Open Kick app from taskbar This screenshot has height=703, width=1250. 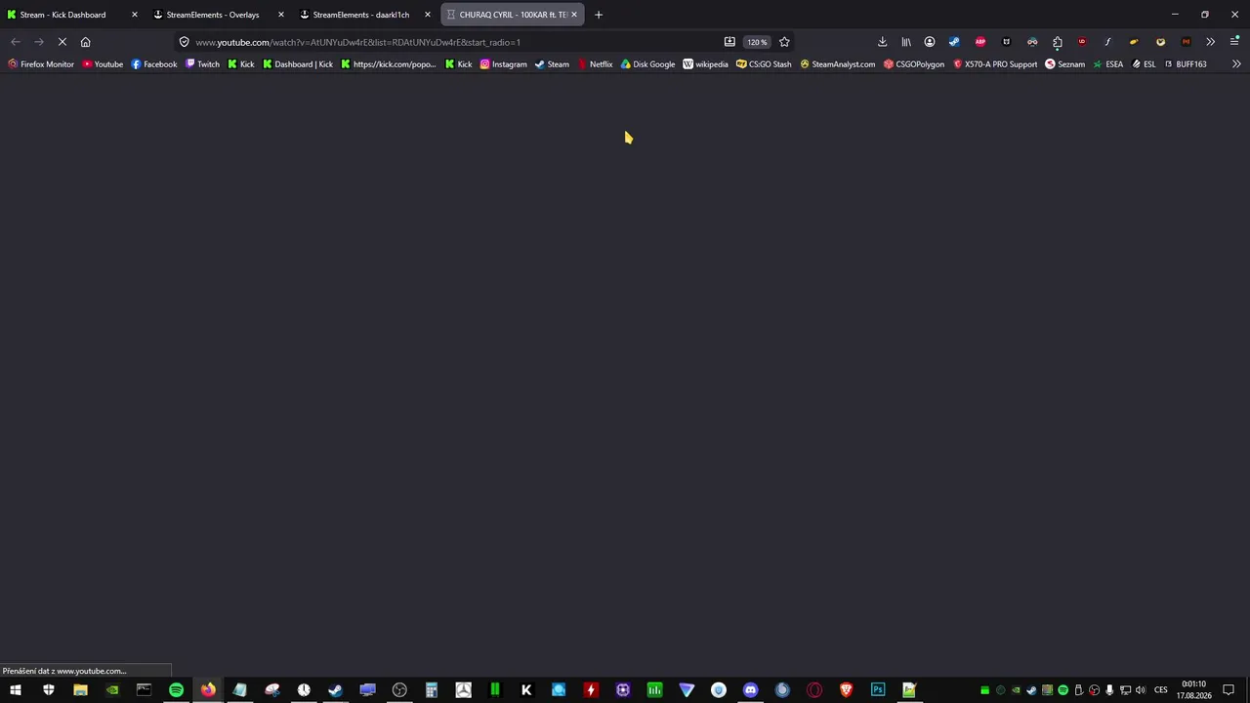pos(526,690)
